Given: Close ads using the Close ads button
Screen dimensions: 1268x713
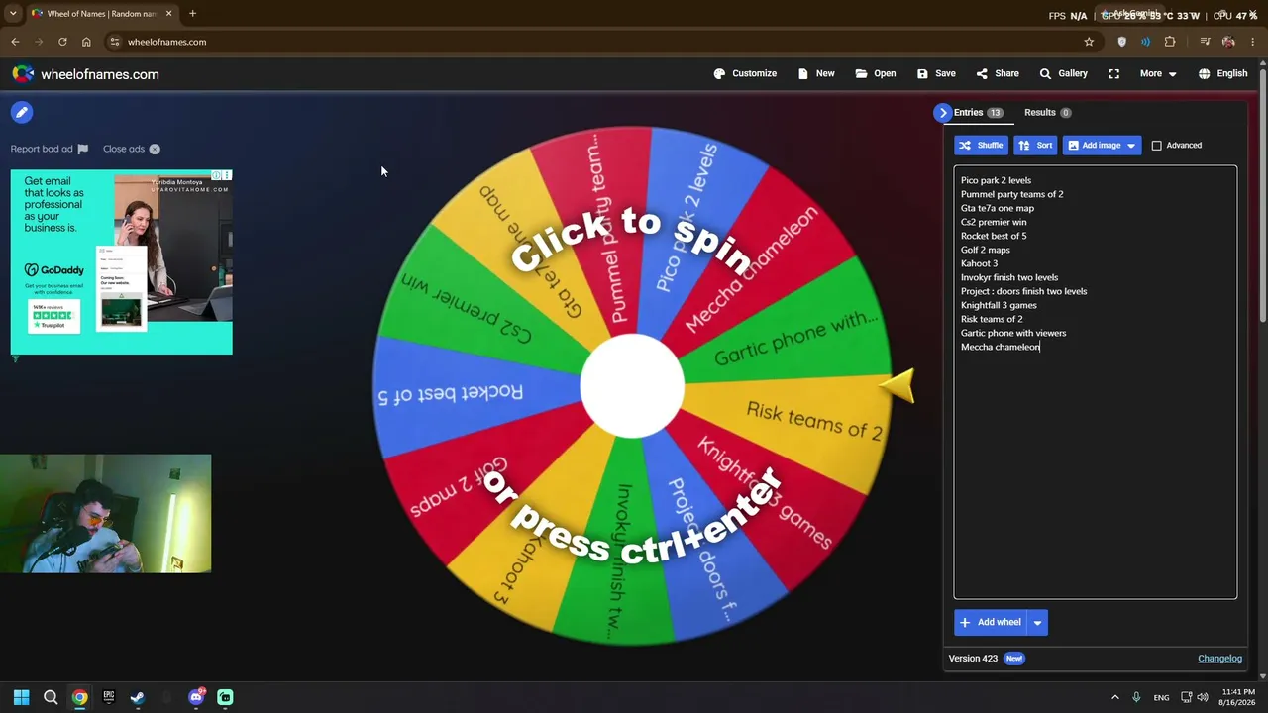Looking at the screenshot, I should (132, 149).
